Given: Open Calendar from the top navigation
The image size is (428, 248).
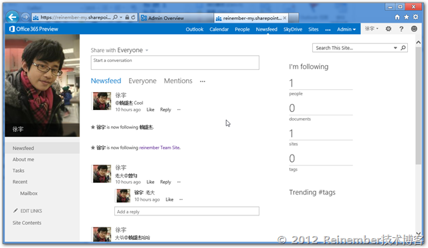Looking at the screenshot, I should click(x=219, y=29).
